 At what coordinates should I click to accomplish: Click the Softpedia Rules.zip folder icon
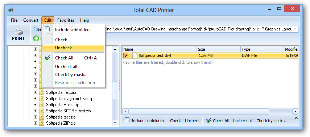42,105
